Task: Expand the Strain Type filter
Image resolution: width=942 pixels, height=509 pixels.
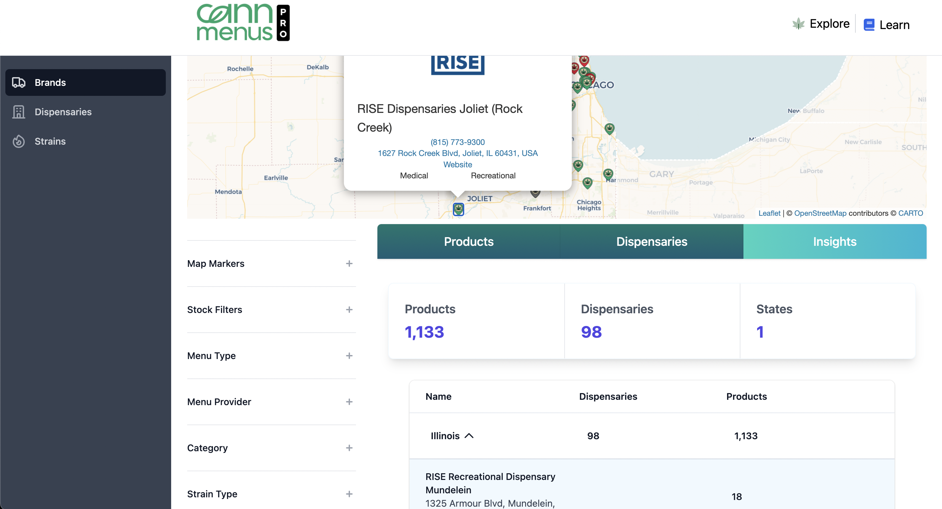Action: coord(271,494)
